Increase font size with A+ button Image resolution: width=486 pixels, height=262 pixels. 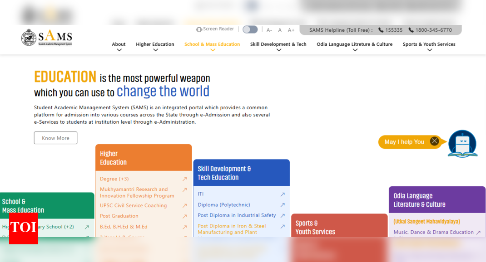291,30
